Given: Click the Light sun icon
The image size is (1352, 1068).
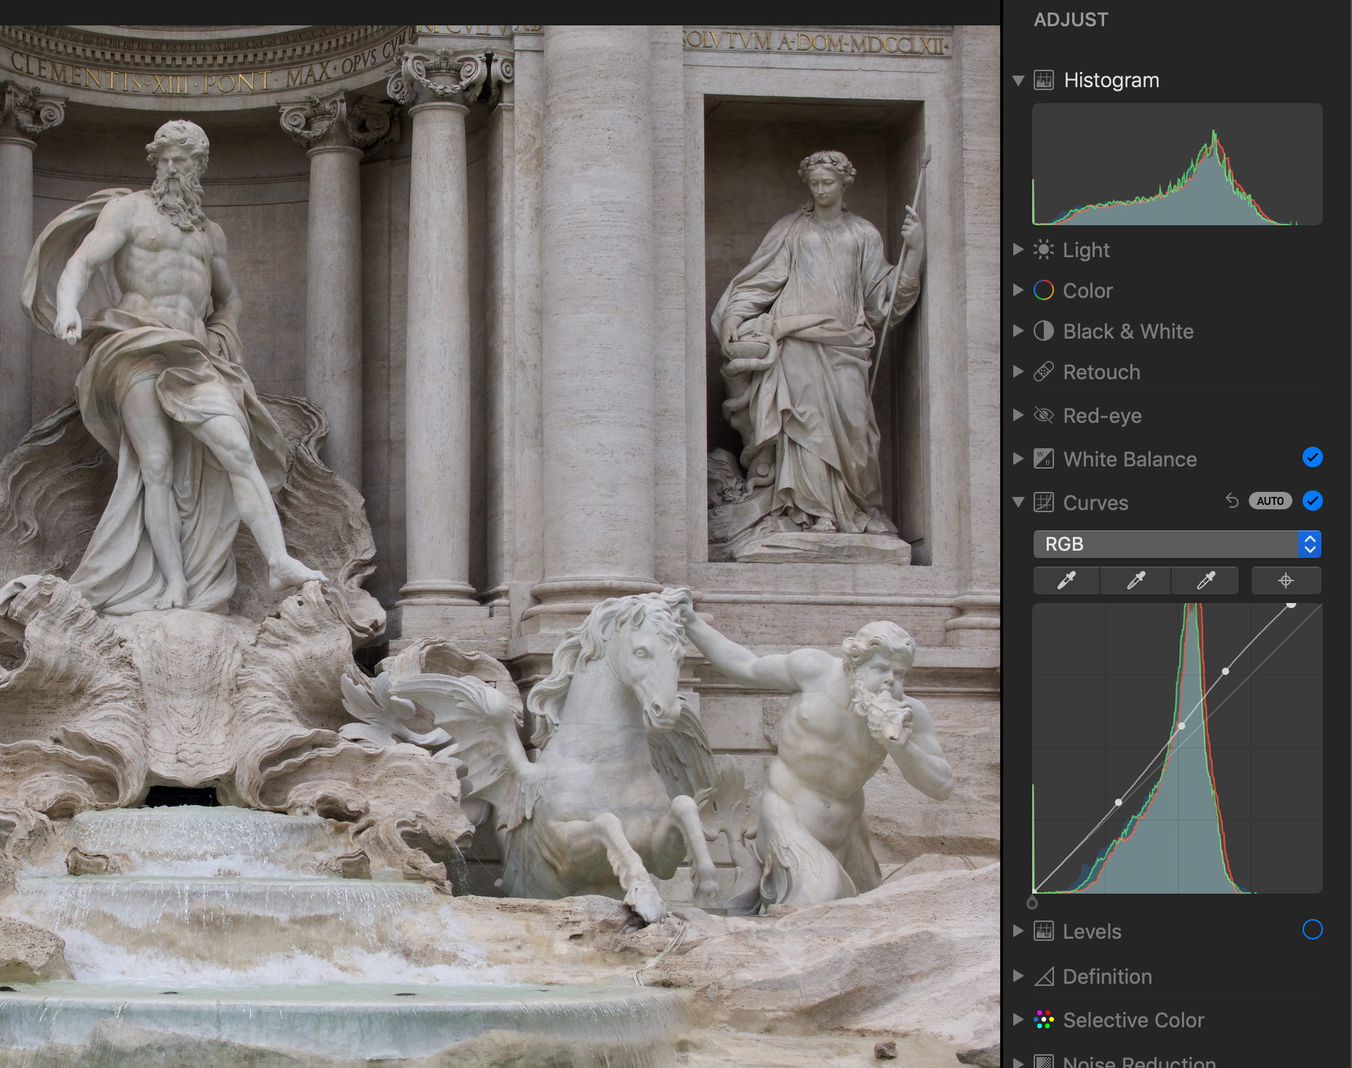Looking at the screenshot, I should [1044, 250].
